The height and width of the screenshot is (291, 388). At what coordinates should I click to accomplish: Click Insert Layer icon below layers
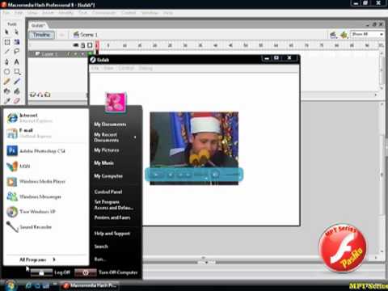[32, 95]
